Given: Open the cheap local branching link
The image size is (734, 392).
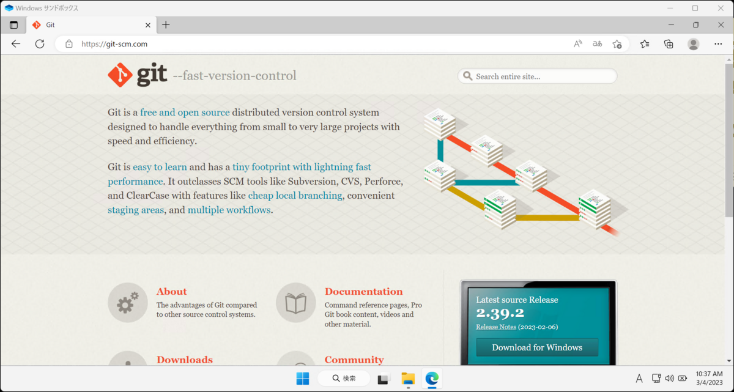Looking at the screenshot, I should point(295,196).
